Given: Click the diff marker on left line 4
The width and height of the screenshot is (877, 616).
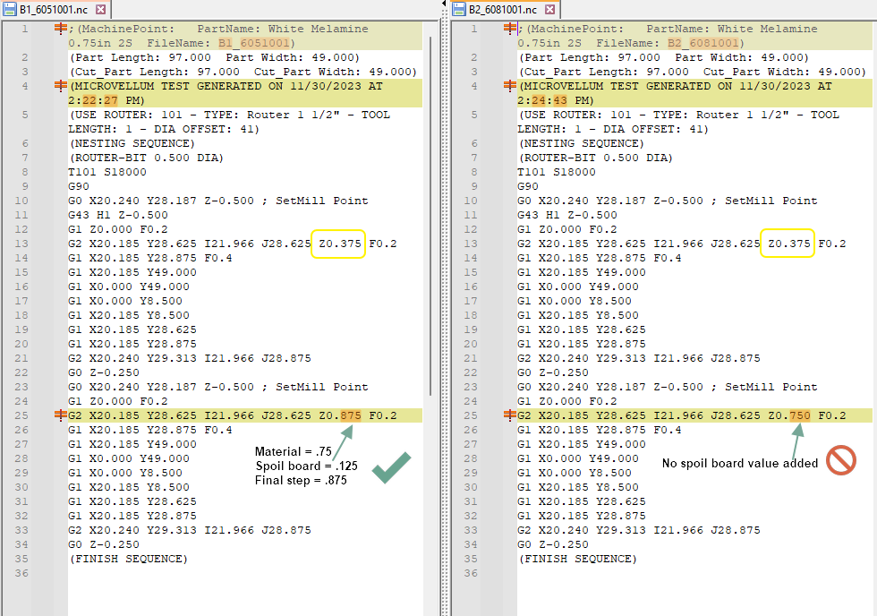Looking at the screenshot, I should click(61, 86).
